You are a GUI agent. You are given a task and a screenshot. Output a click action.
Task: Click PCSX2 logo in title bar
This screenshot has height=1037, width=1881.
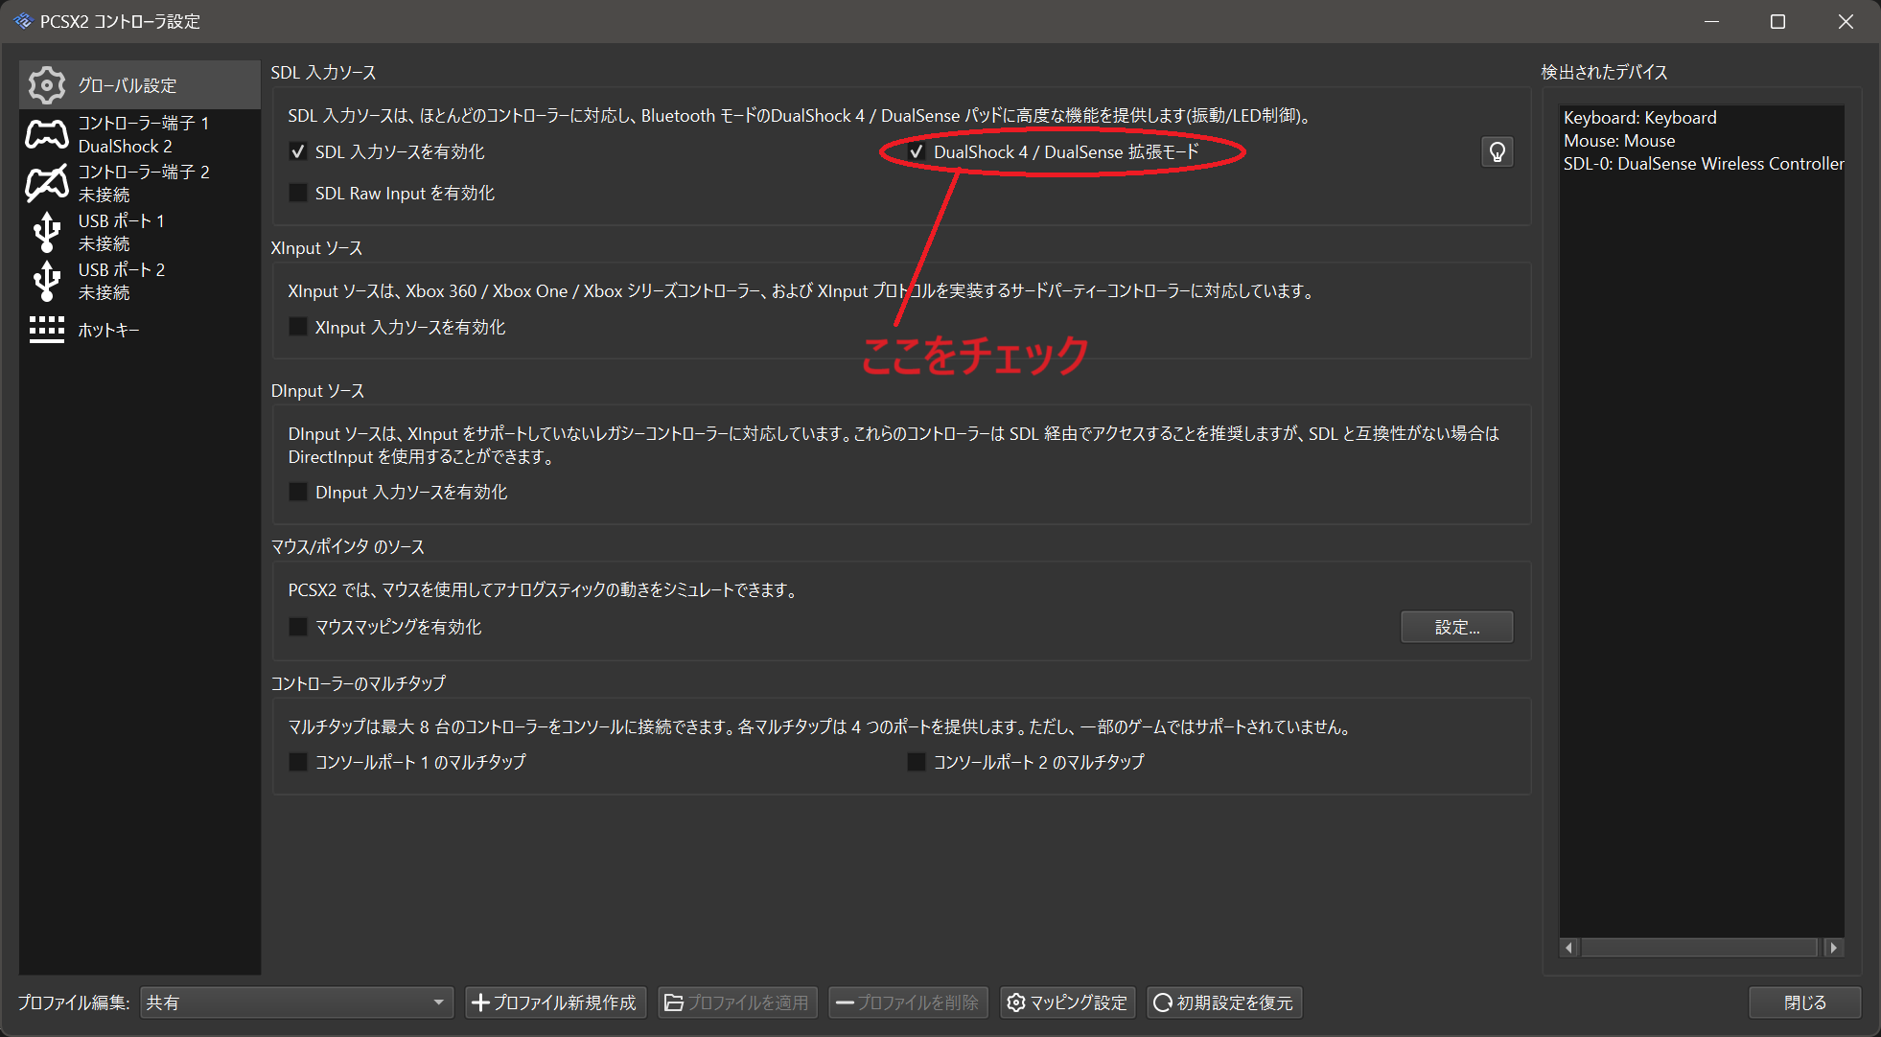(23, 21)
